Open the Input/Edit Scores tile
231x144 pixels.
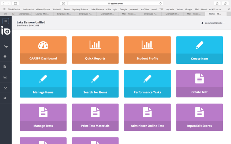click(199, 117)
